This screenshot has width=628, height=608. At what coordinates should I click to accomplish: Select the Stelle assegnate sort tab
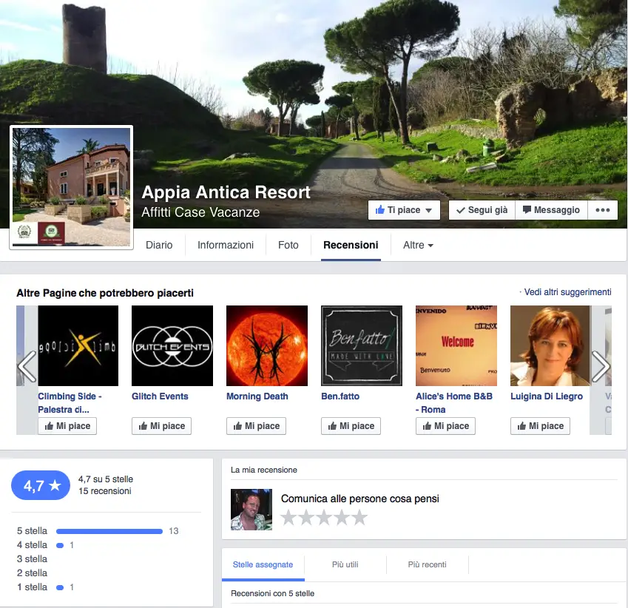tap(263, 565)
